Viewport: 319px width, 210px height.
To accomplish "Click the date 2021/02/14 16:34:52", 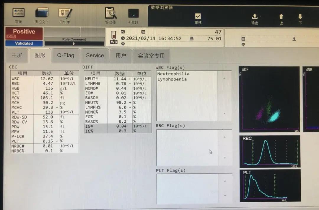I will [x=154, y=38].
